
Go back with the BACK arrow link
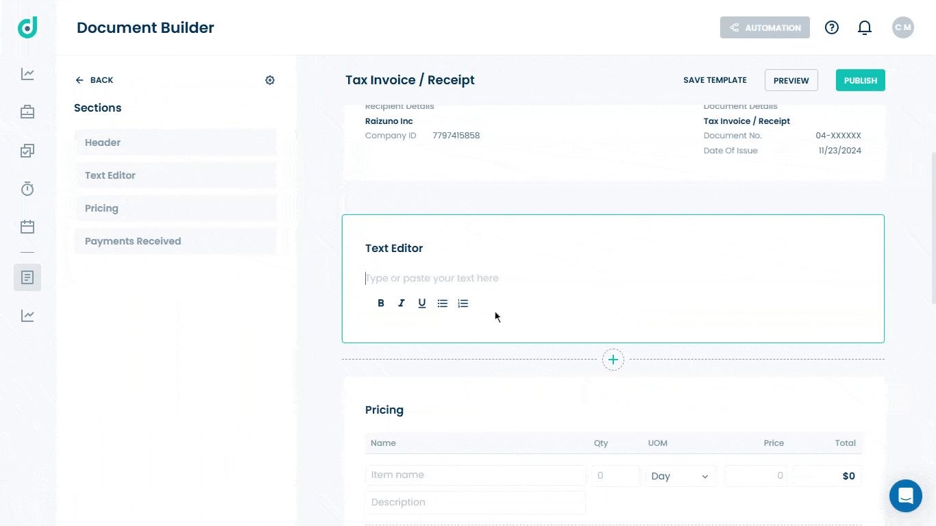pos(95,80)
